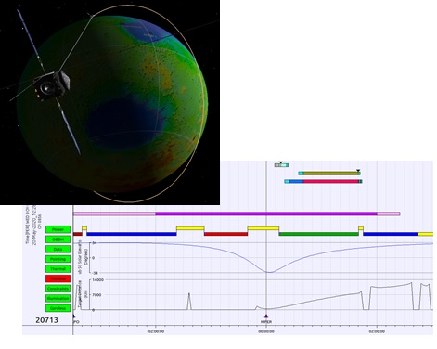
Task: Click the green Power status button
Action: click(58, 229)
